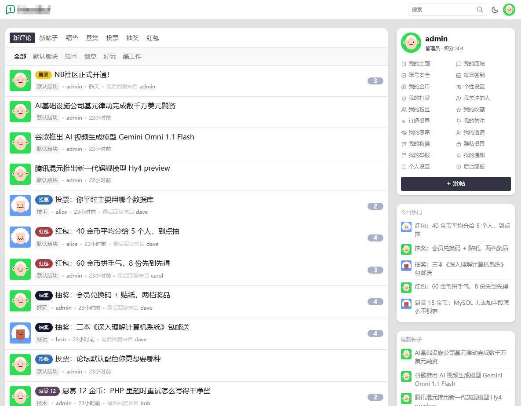
Task: Click last replier carol's name
Action: pos(157,276)
